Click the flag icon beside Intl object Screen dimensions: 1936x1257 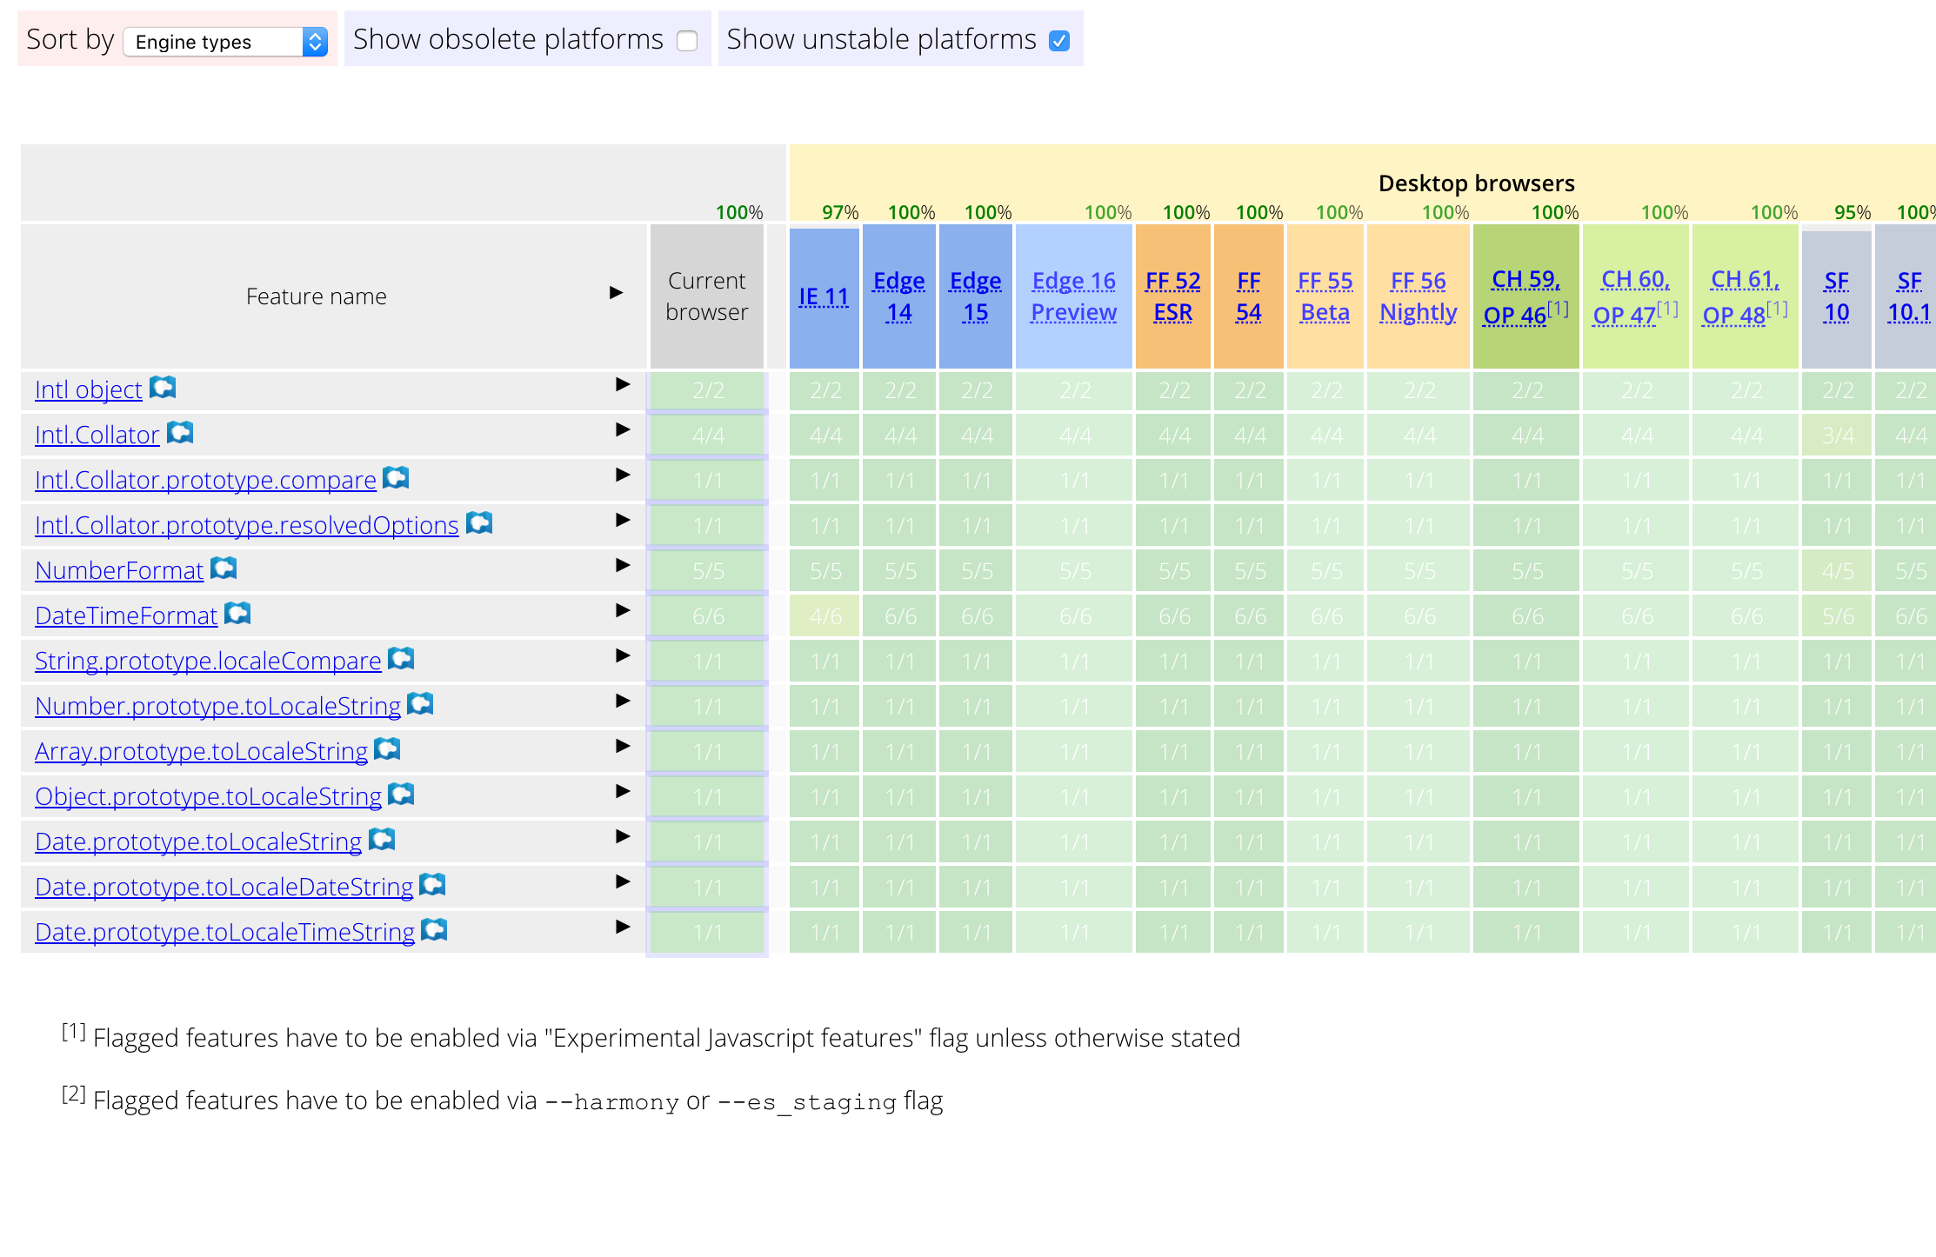163,388
